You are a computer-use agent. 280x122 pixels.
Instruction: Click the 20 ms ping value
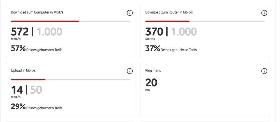(151, 83)
